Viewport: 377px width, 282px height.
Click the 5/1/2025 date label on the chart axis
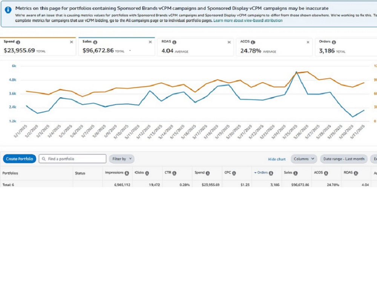[x=20, y=131]
